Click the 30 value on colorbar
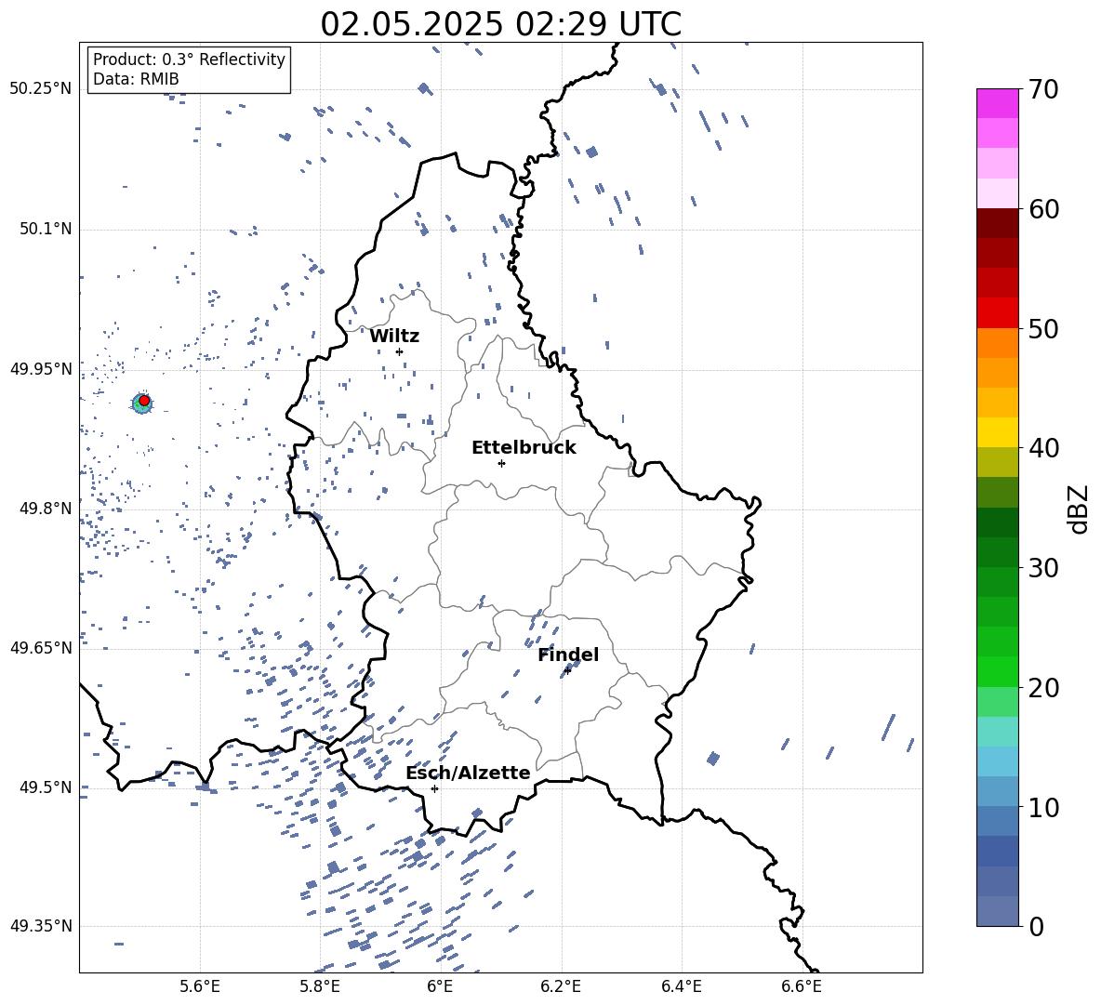The height and width of the screenshot is (1005, 1101). coord(1043,568)
